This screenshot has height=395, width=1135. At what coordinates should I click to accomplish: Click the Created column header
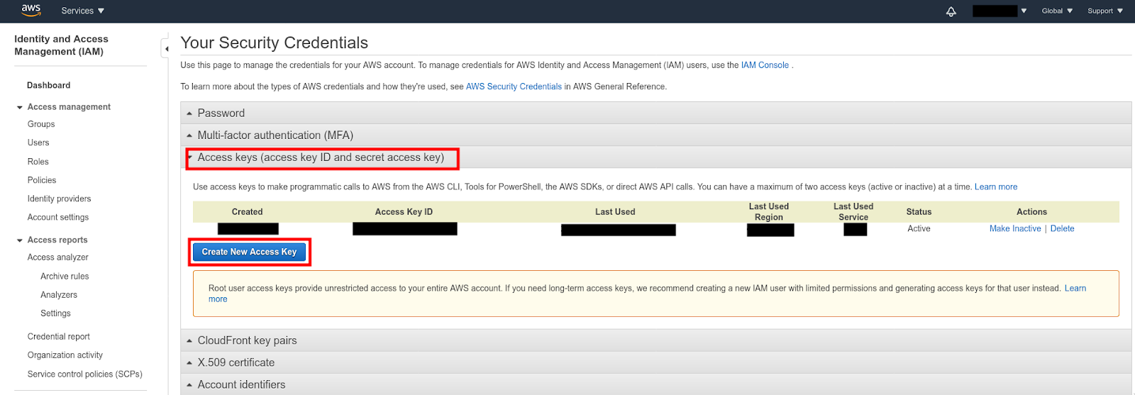click(x=247, y=212)
